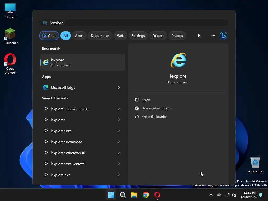Select the iexplore Run command best match
The width and height of the screenshot is (268, 201).
click(82, 62)
